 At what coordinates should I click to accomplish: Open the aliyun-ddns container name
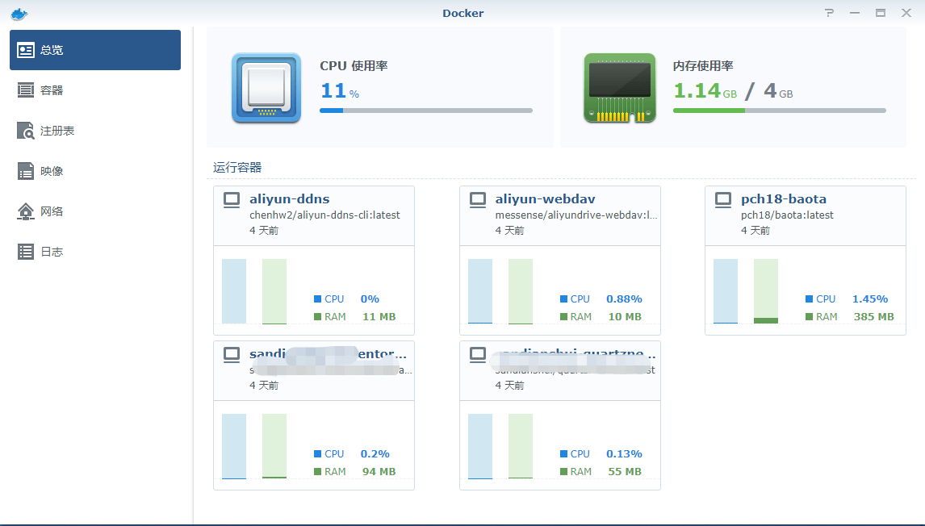(x=289, y=199)
